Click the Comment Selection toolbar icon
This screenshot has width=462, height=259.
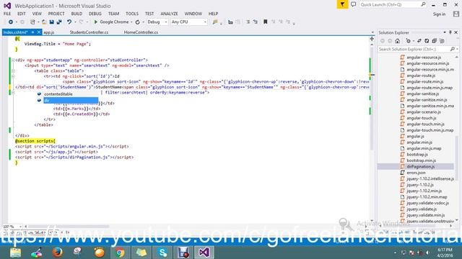[248, 22]
